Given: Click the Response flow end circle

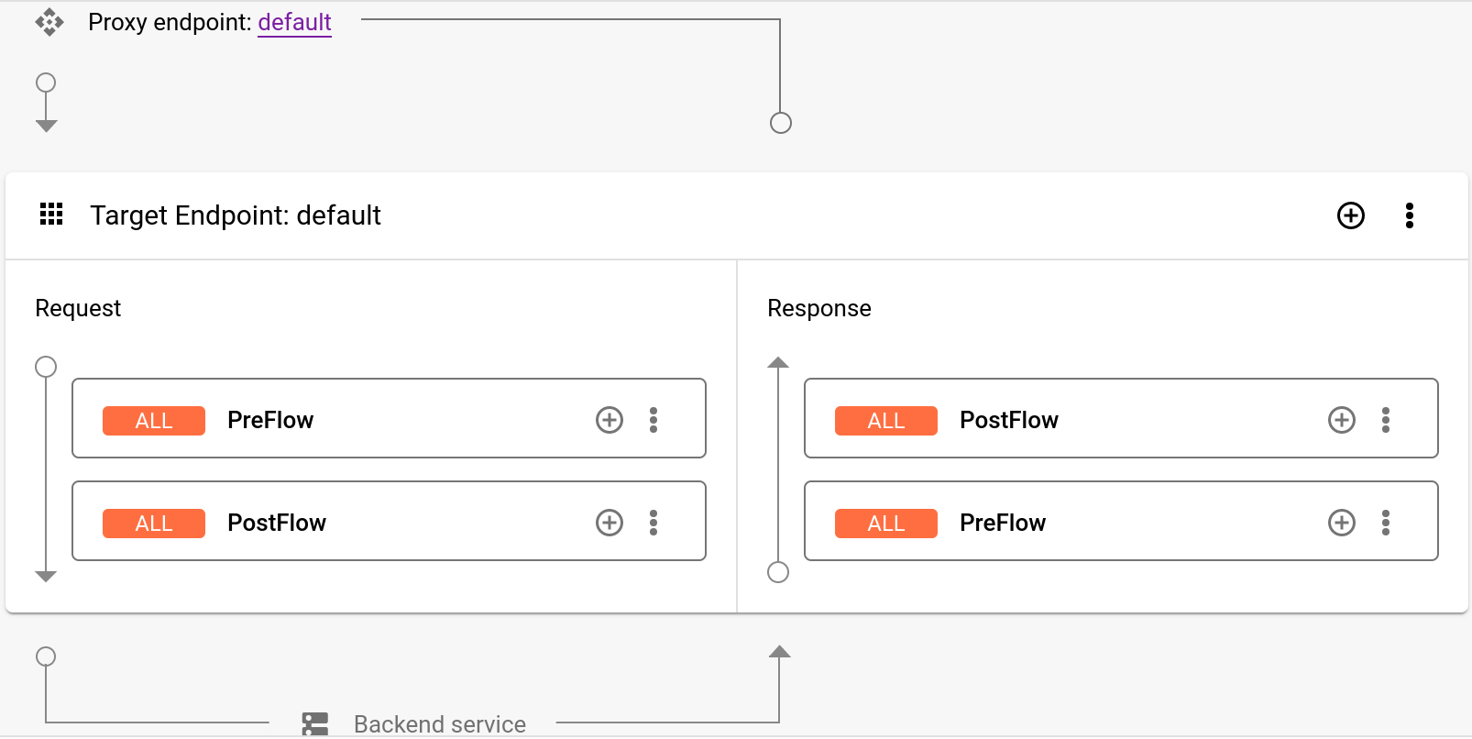Looking at the screenshot, I should [x=778, y=571].
